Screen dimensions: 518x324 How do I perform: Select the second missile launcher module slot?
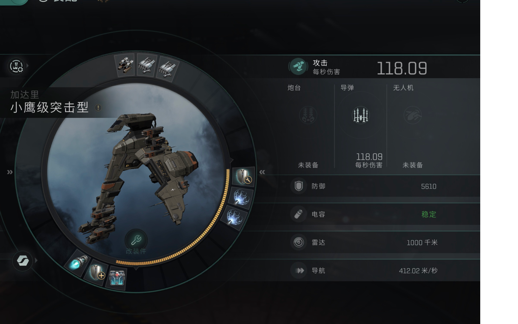[147, 65]
